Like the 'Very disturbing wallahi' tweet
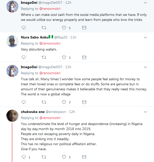This screenshot has height=162, width=154. [x=64, y=57]
